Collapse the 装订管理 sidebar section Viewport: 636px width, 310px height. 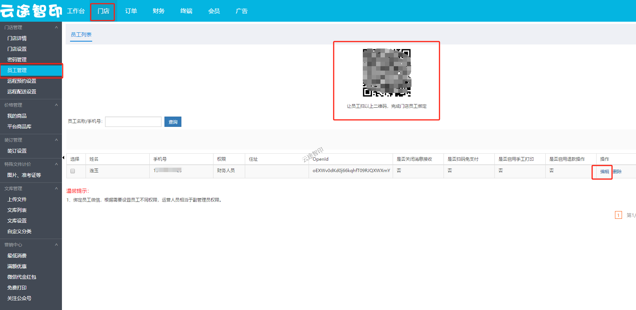coord(56,140)
